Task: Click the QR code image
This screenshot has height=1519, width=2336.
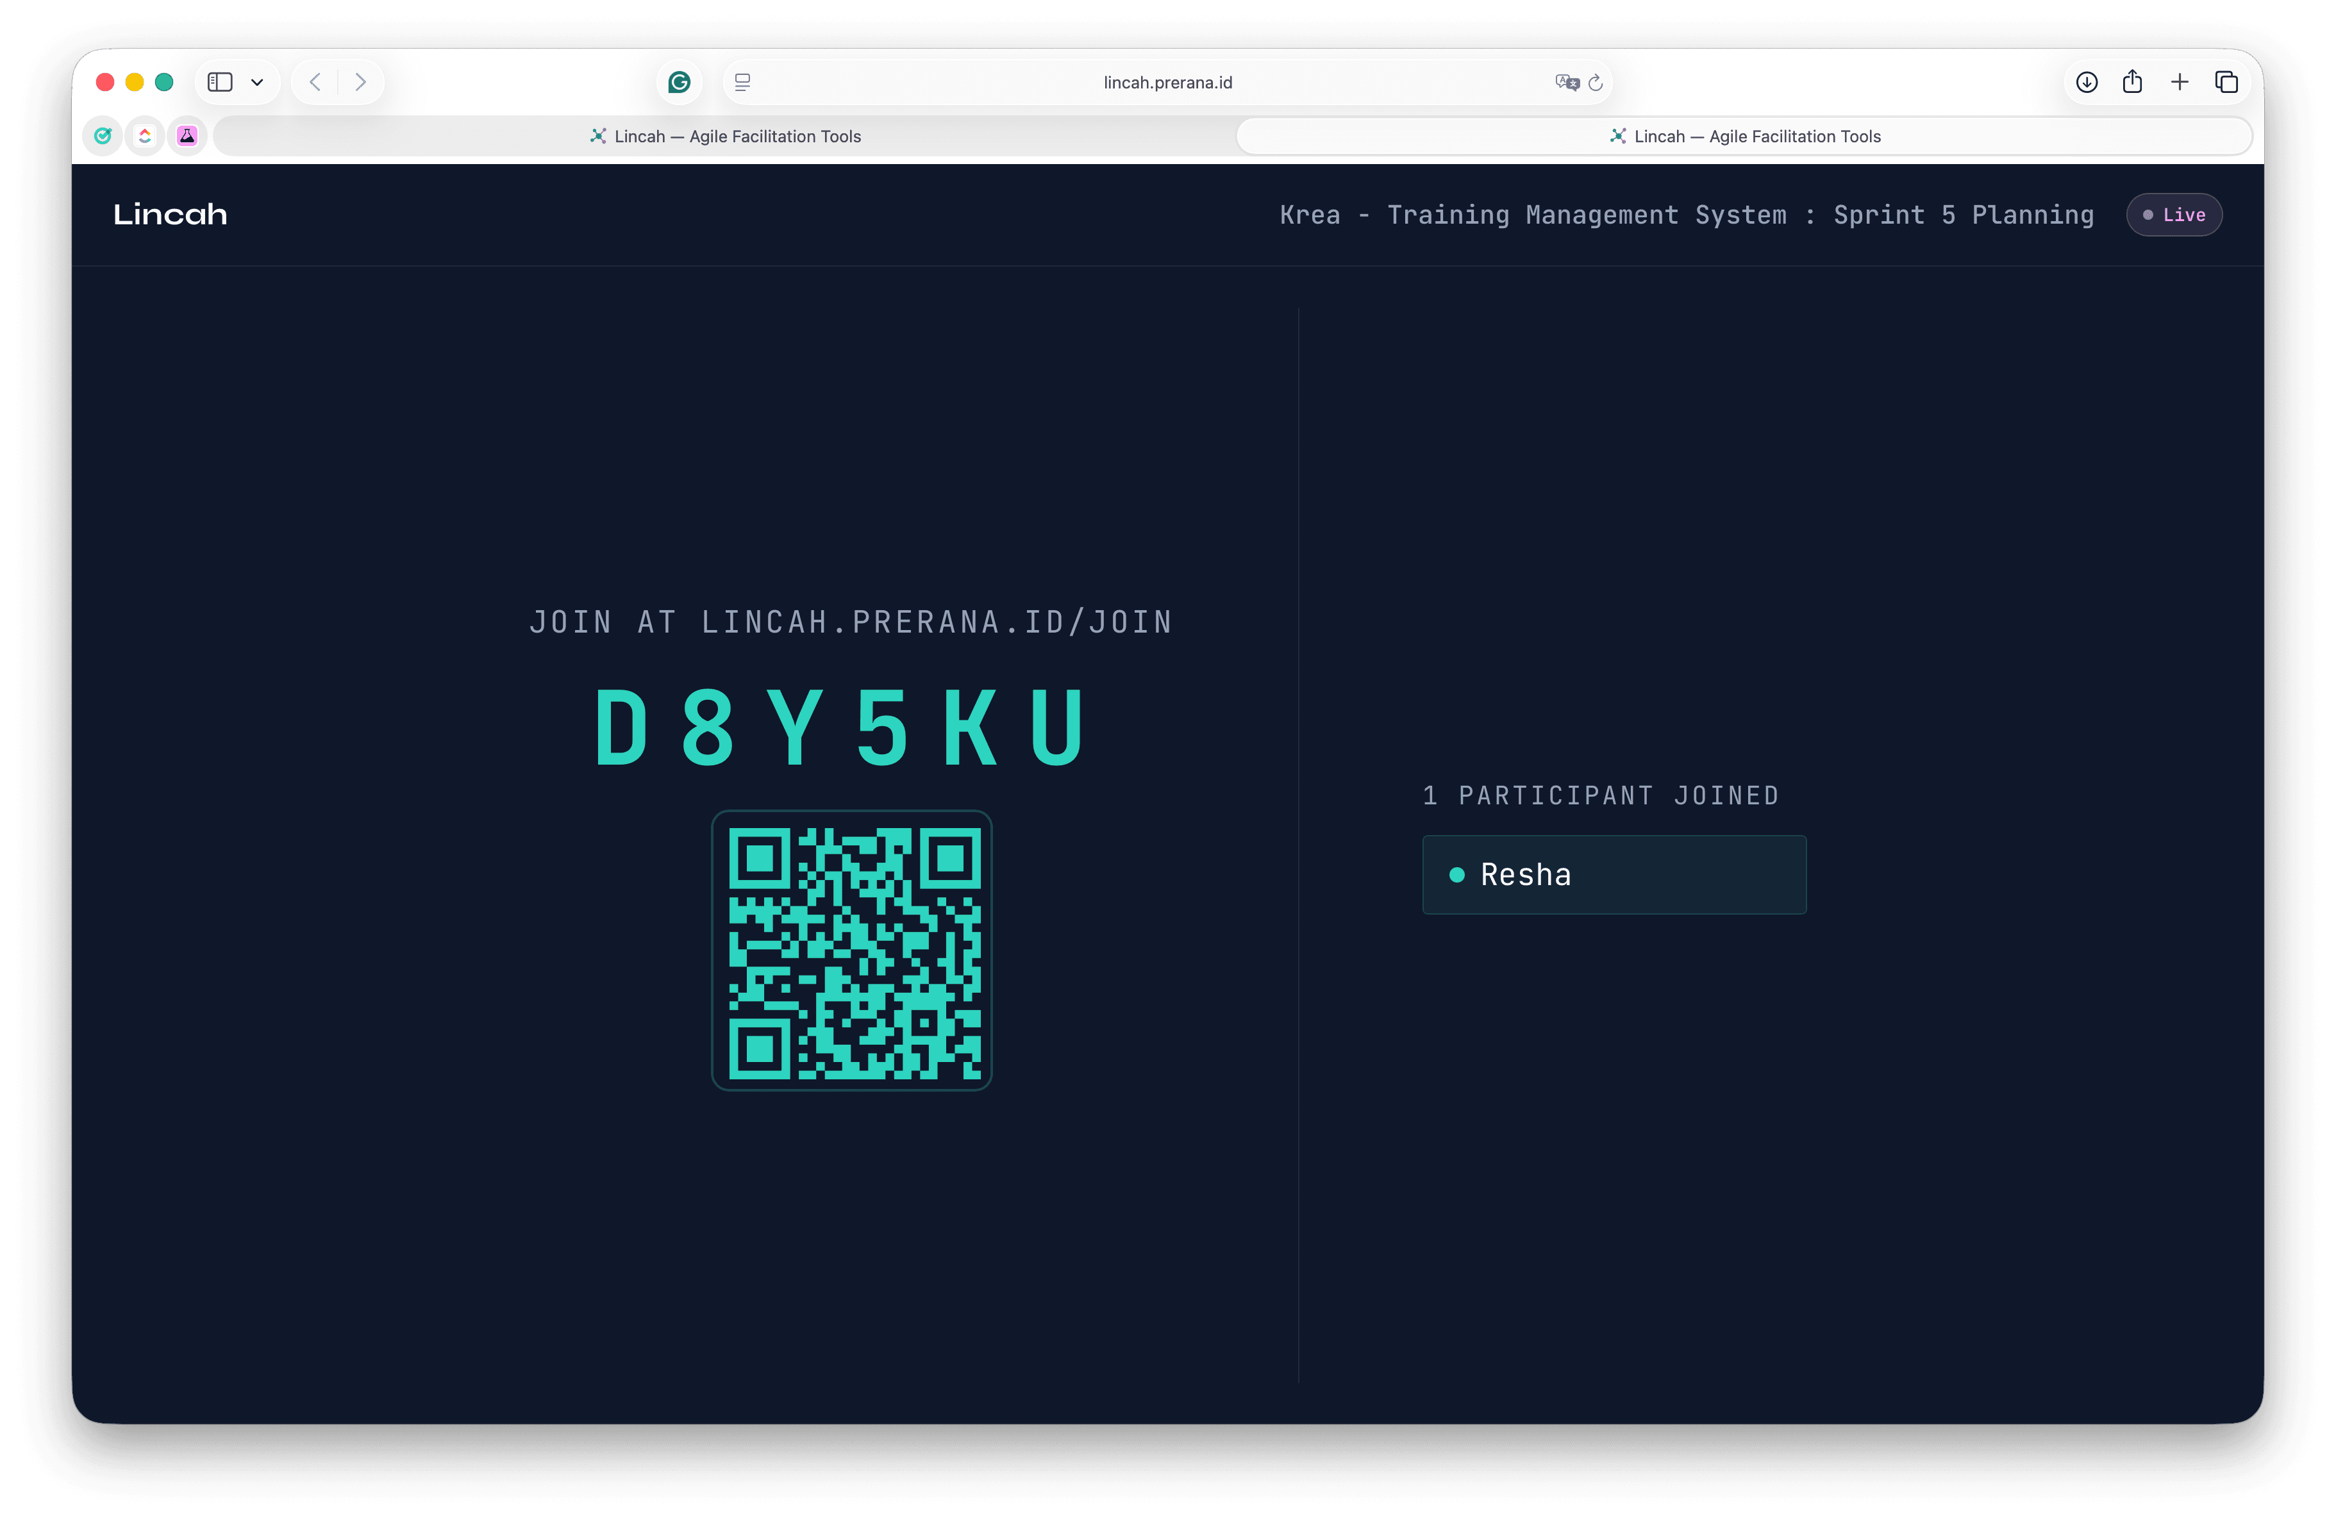Action: point(852,951)
